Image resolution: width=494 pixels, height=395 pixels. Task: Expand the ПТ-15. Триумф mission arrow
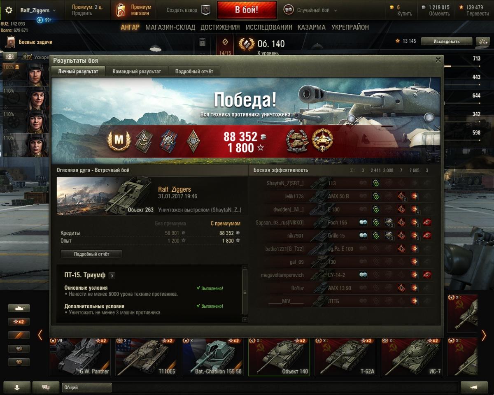click(x=112, y=275)
